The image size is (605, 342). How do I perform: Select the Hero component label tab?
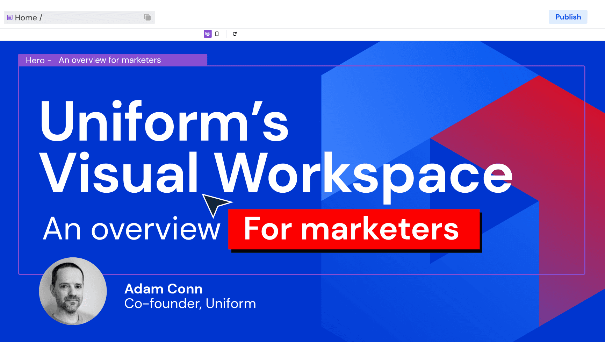35,60
